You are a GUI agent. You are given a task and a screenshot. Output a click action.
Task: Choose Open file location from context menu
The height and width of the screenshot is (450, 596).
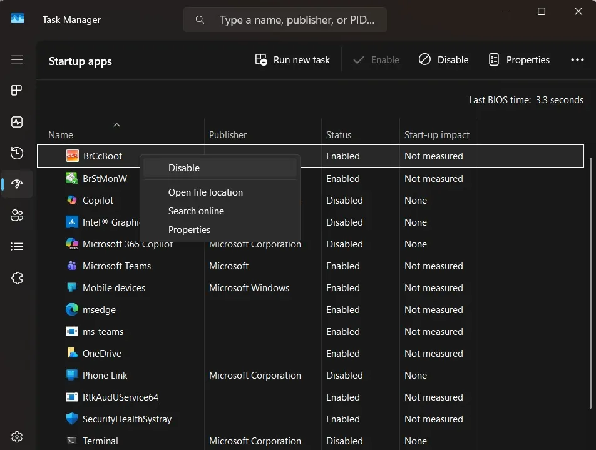205,192
